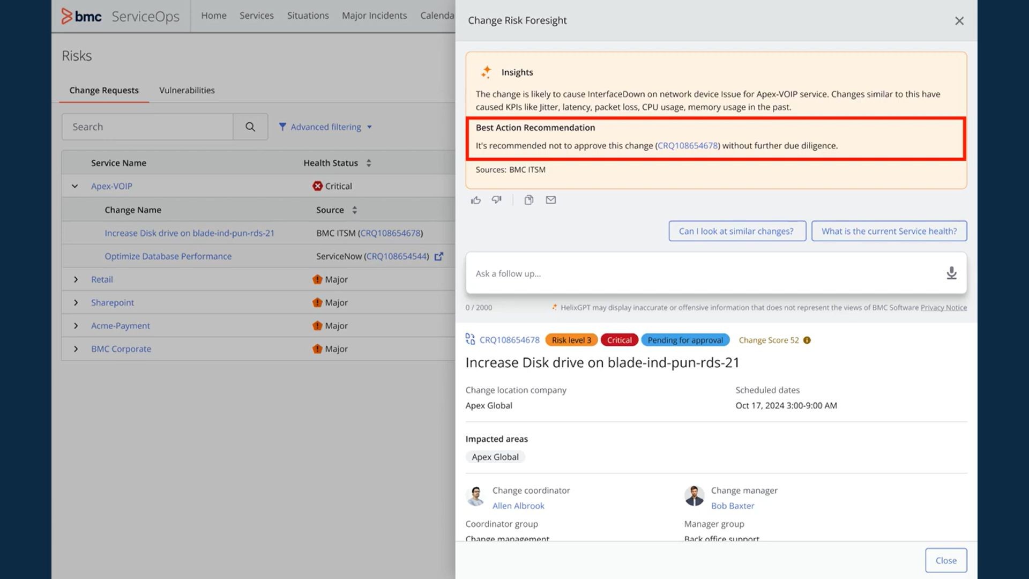Sort the Source column arrows
This screenshot has width=1029, height=579.
354,210
